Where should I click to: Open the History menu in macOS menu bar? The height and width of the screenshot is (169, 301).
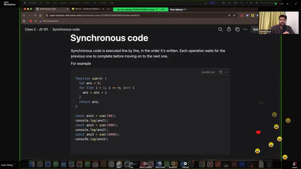click(x=63, y=3)
